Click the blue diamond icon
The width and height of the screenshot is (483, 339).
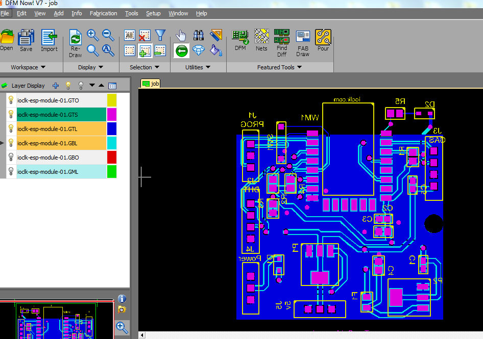pos(199,50)
